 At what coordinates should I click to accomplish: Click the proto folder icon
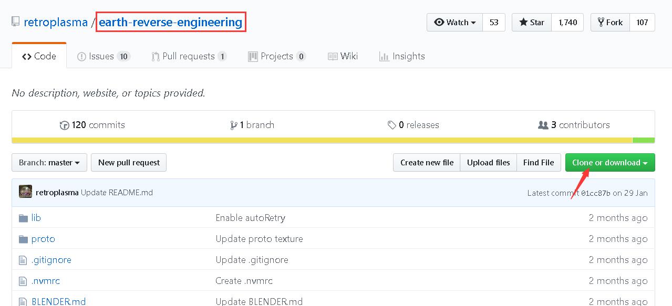[x=23, y=239]
